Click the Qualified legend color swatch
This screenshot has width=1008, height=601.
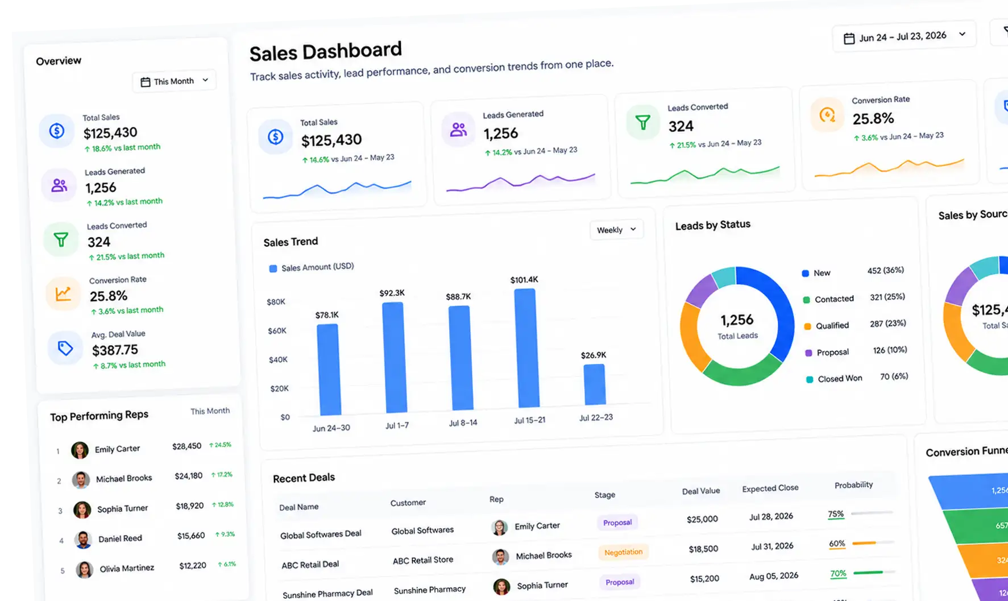coord(807,326)
